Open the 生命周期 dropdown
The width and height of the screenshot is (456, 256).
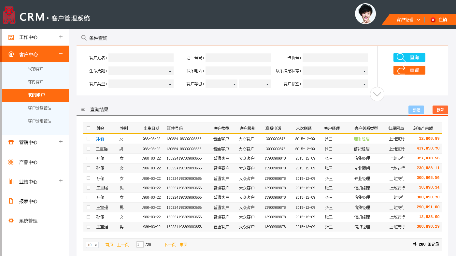click(141, 71)
